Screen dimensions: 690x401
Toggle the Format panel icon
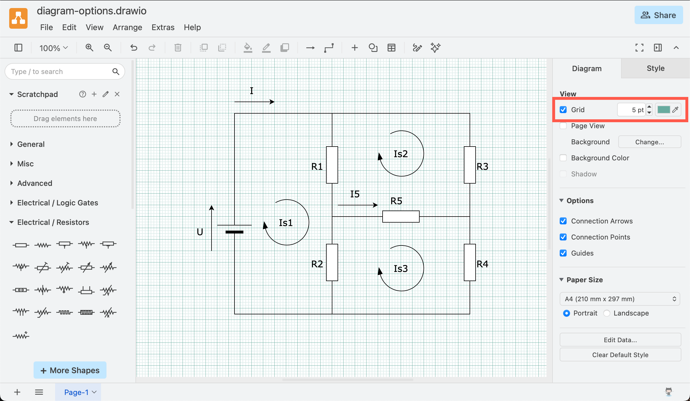tap(658, 48)
